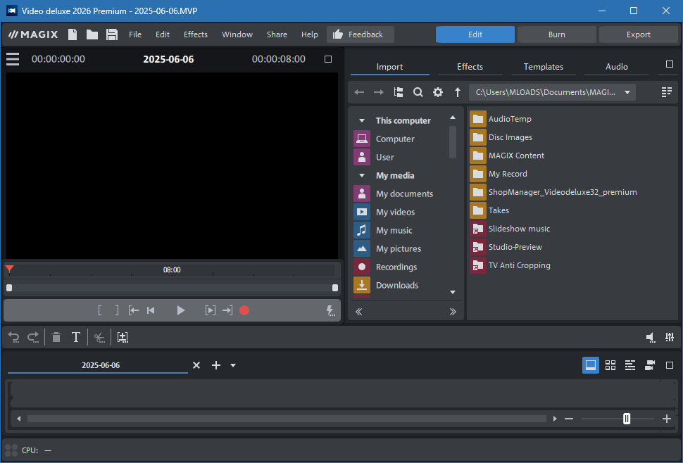Viewport: 683px width, 463px height.
Task: Maximize the preview monitor panel
Action: (x=328, y=58)
